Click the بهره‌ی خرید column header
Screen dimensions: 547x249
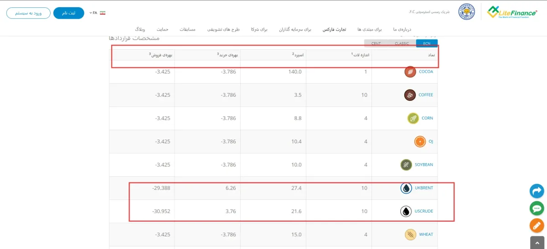point(227,55)
